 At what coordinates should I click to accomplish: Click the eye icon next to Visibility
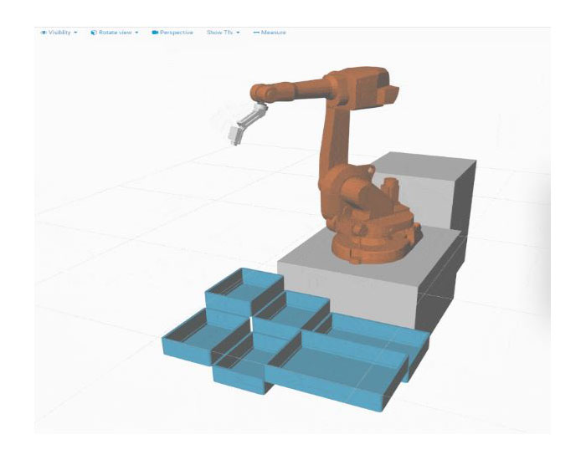(x=43, y=33)
